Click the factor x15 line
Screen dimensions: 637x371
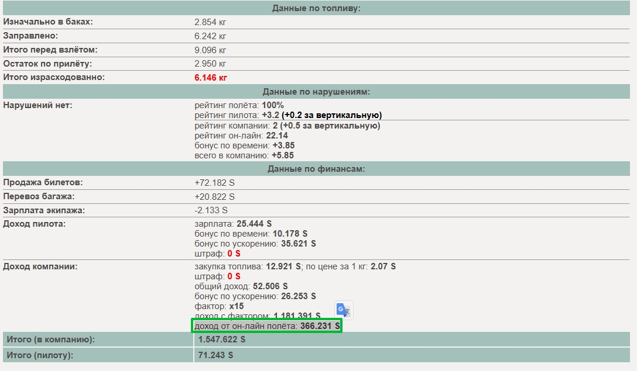[x=219, y=306]
